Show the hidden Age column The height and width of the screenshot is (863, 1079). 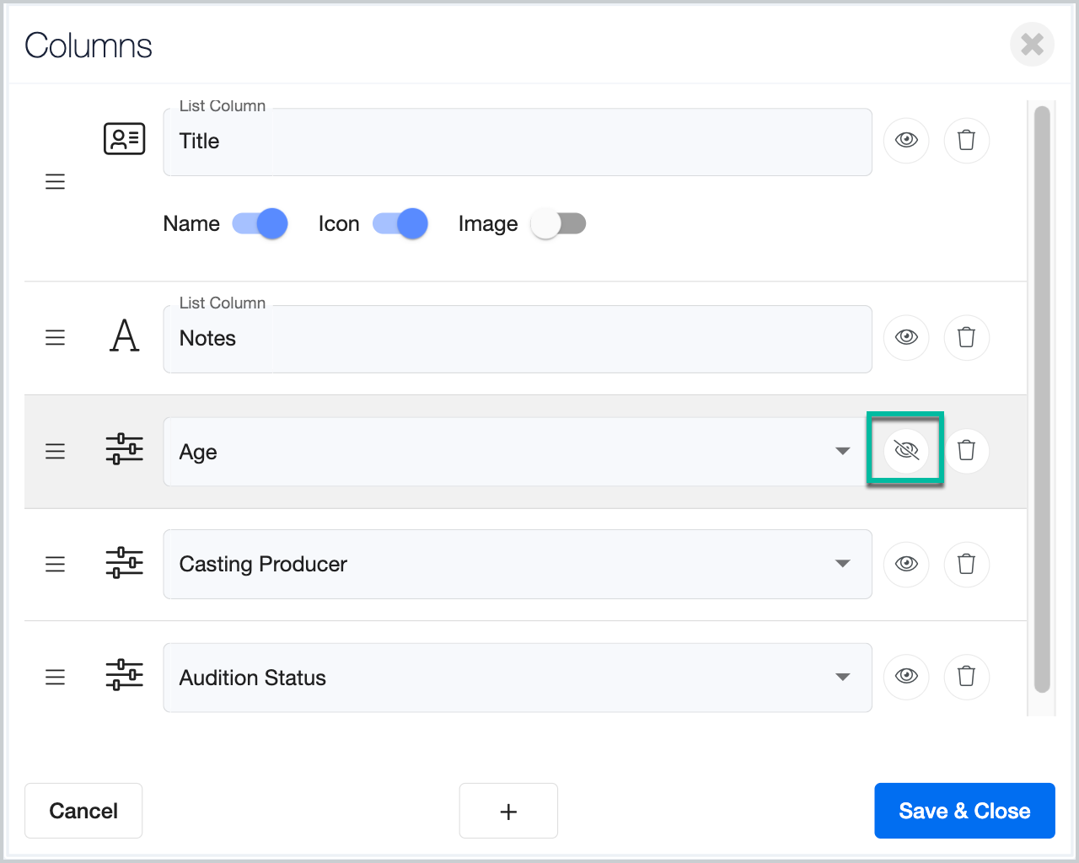pyautogui.click(x=906, y=451)
